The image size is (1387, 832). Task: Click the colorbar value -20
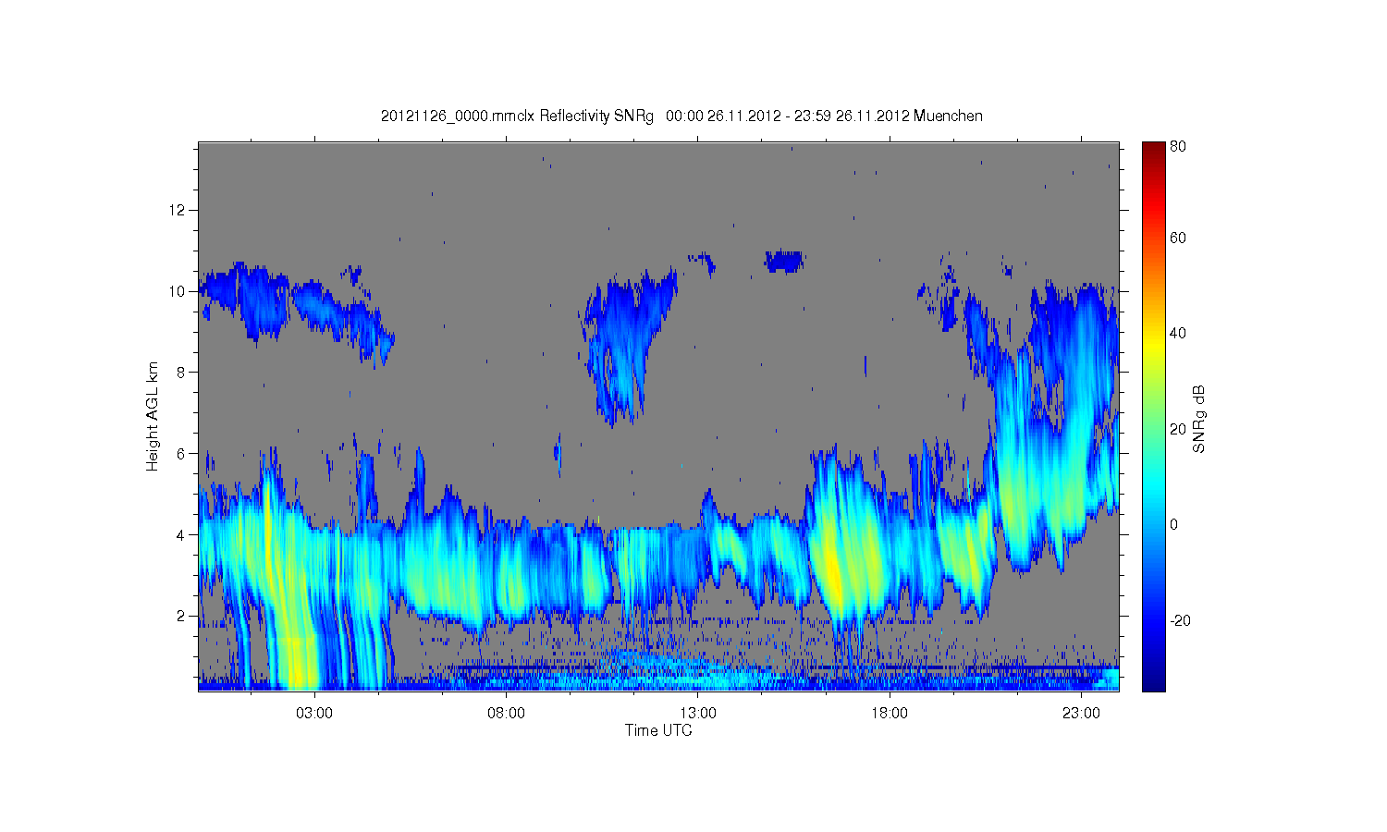point(1180,620)
